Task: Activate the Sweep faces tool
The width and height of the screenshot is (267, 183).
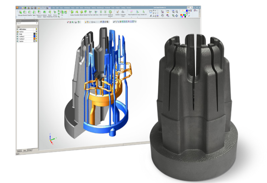Action: pyautogui.click(x=72, y=12)
